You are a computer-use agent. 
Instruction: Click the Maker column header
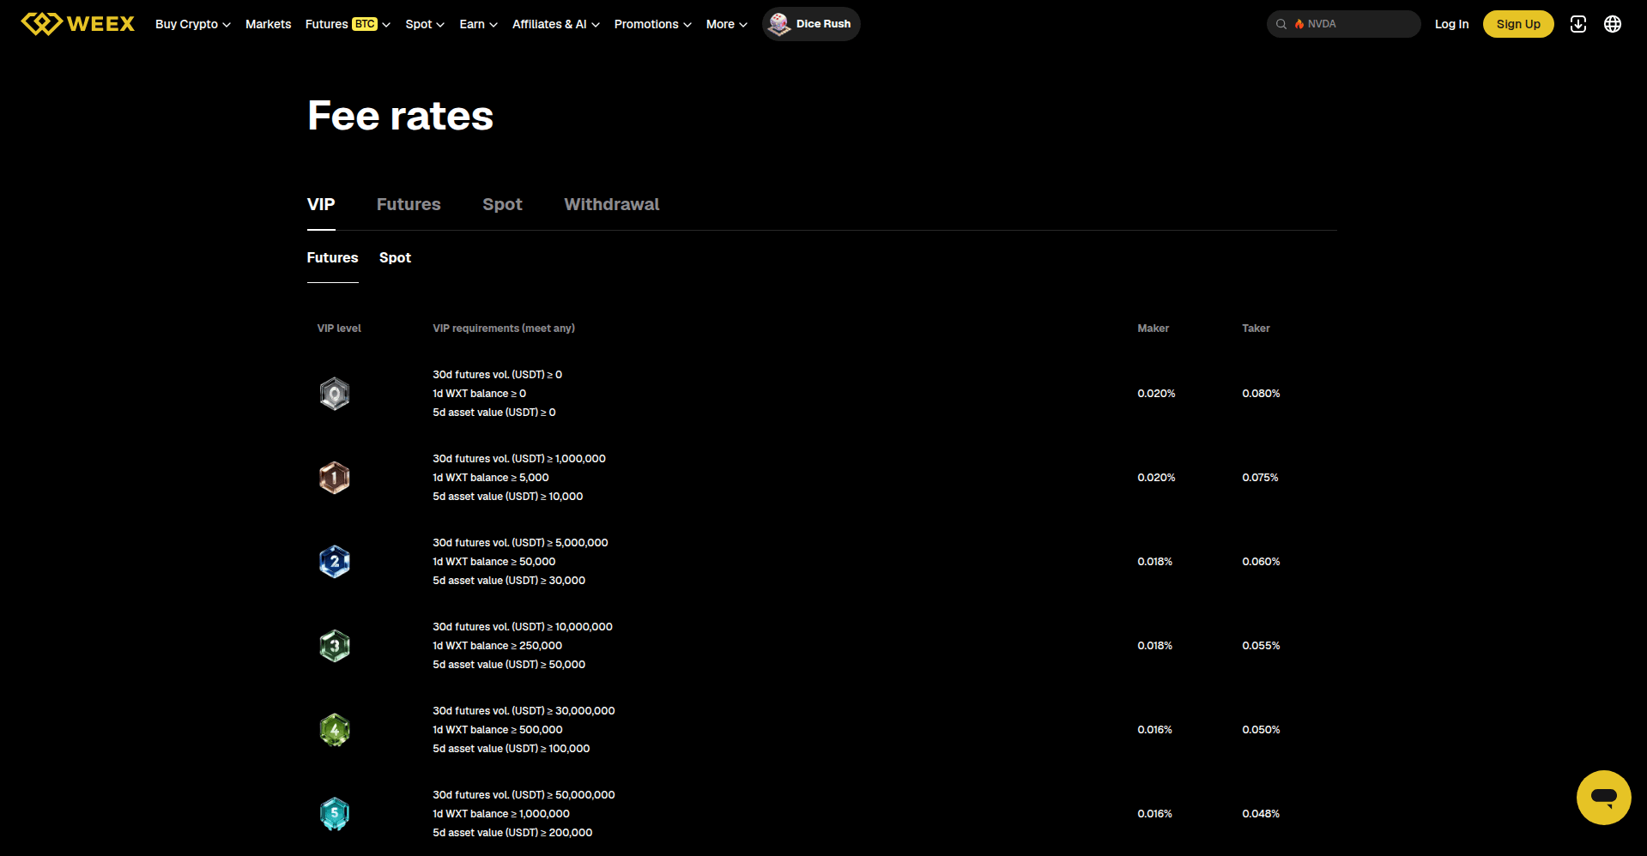(x=1153, y=329)
